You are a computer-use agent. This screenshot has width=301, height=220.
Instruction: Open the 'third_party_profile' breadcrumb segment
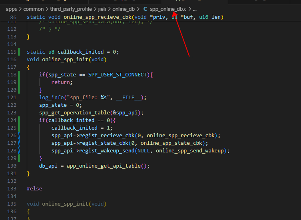pos(71,9)
